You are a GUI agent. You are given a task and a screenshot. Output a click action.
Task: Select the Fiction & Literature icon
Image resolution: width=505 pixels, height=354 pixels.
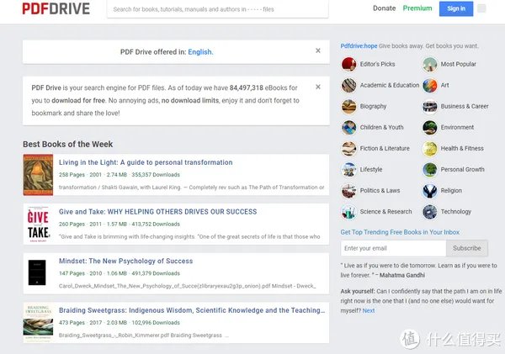pyautogui.click(x=348, y=149)
